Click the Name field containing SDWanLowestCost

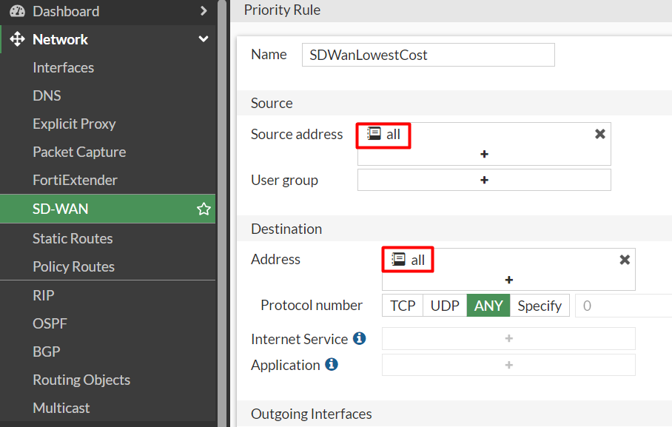[x=429, y=55]
